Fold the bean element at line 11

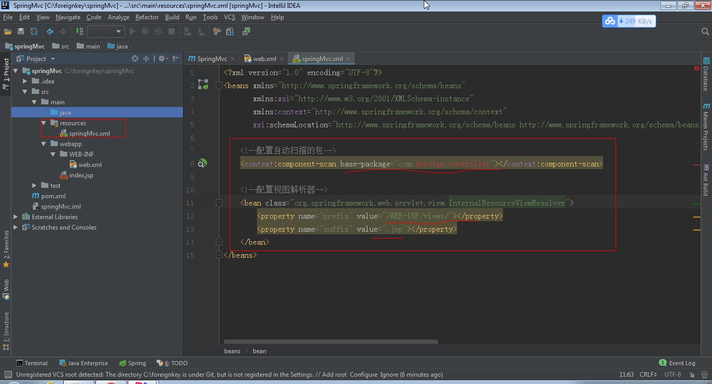(x=219, y=203)
